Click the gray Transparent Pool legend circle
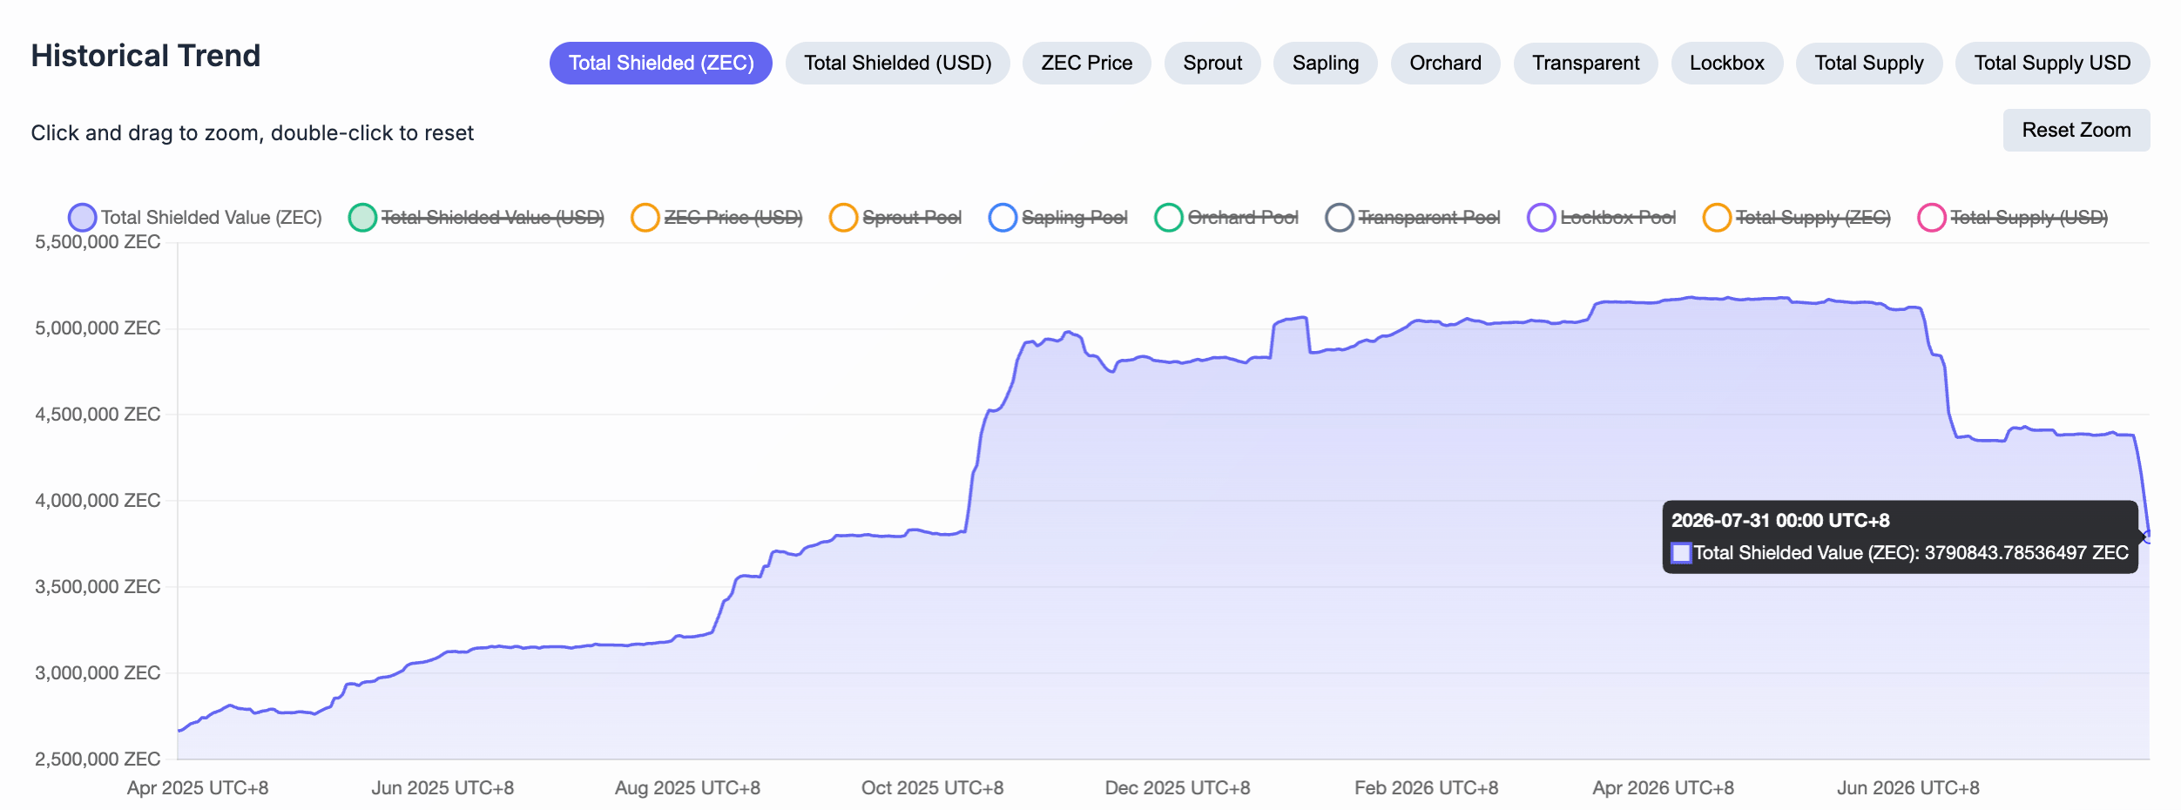The image size is (2181, 810). (x=1340, y=218)
